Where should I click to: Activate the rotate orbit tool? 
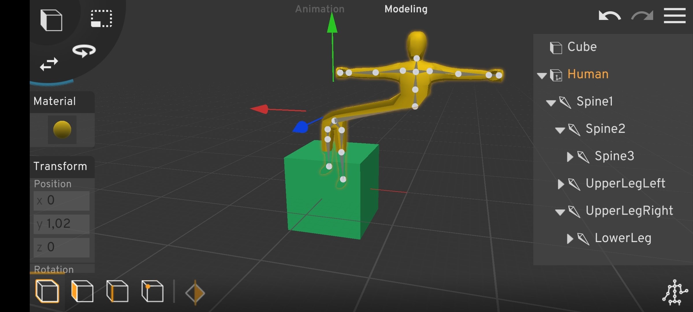point(84,51)
